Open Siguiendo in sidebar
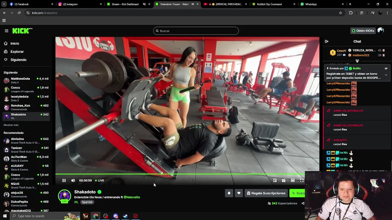 (18, 60)
